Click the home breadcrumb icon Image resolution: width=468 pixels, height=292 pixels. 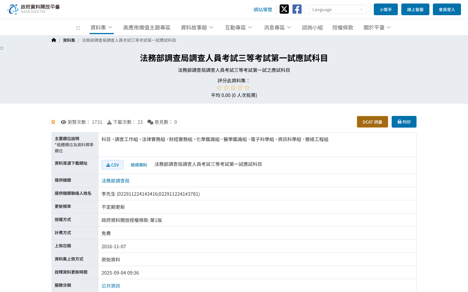click(54, 40)
